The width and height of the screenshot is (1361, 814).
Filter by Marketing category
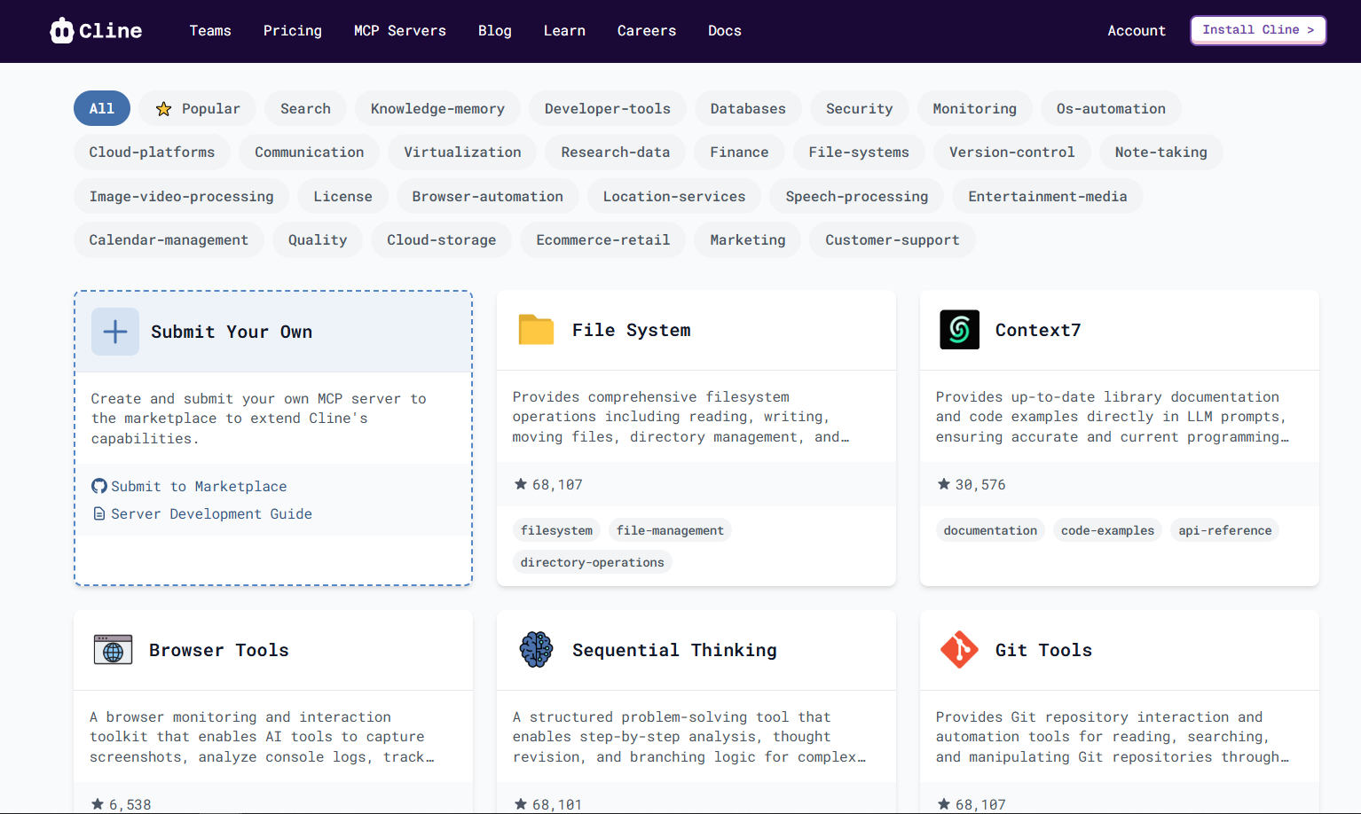[x=748, y=239]
